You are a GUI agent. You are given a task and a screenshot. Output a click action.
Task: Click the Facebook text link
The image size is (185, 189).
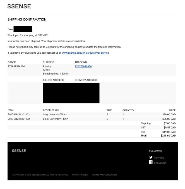(x=160, y=163)
